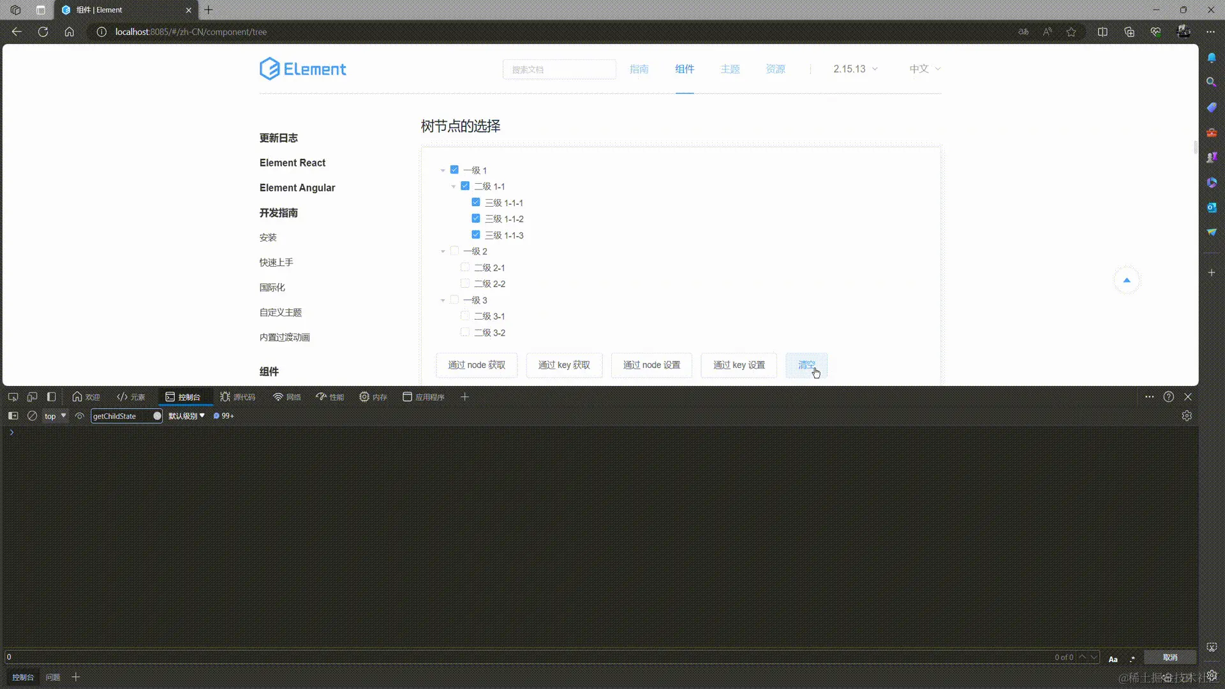The width and height of the screenshot is (1225, 689).
Task: Open DevTools settings via the gear icon
Action: (x=1187, y=415)
